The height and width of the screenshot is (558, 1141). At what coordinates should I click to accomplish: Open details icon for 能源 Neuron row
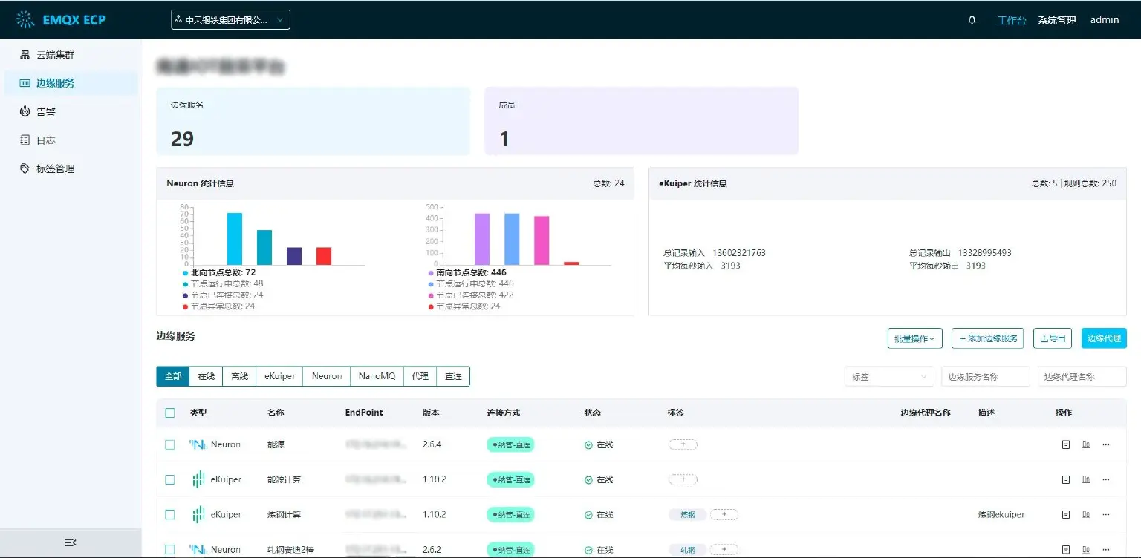coord(1065,444)
